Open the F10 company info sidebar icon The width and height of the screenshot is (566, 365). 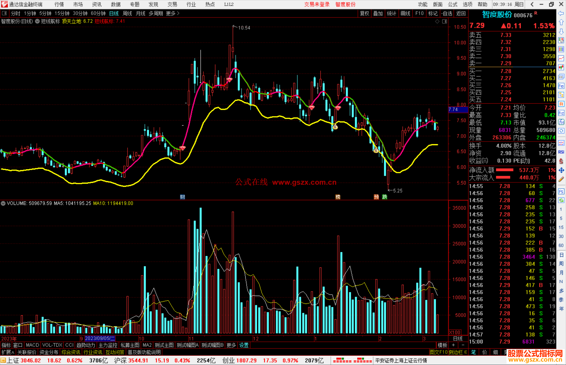click(561, 86)
